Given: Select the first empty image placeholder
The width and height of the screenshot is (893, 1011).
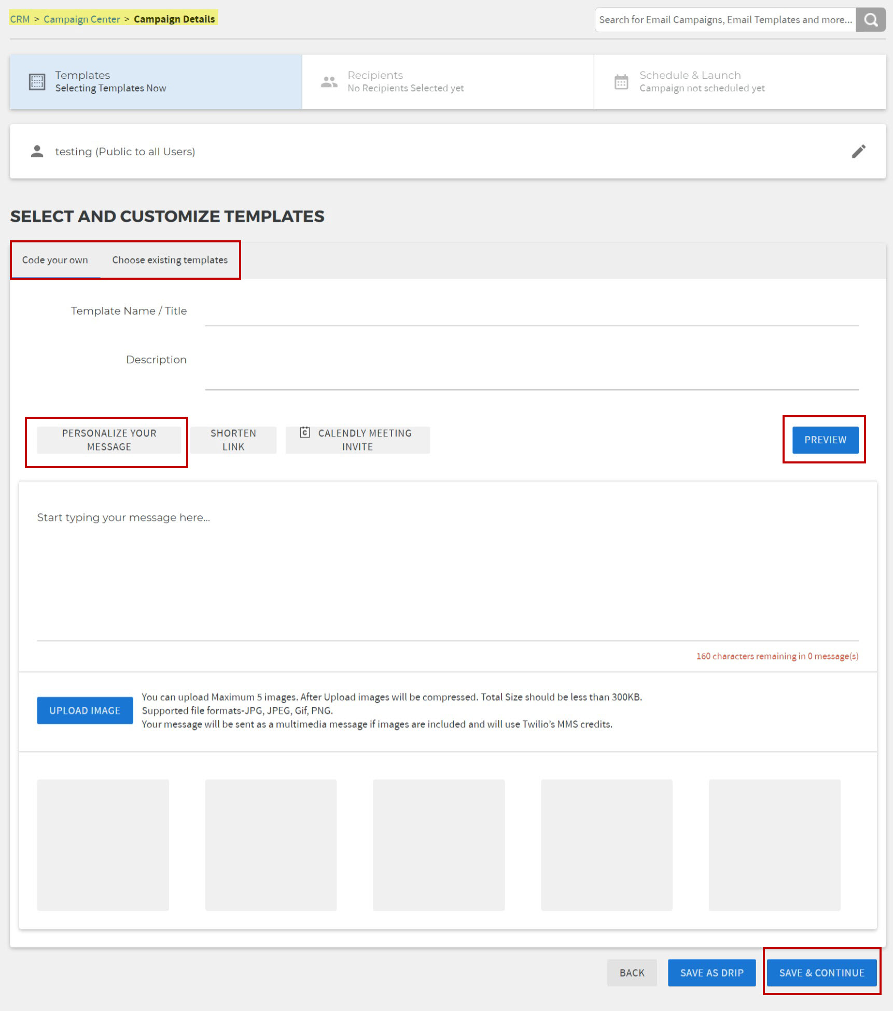Looking at the screenshot, I should click(103, 845).
